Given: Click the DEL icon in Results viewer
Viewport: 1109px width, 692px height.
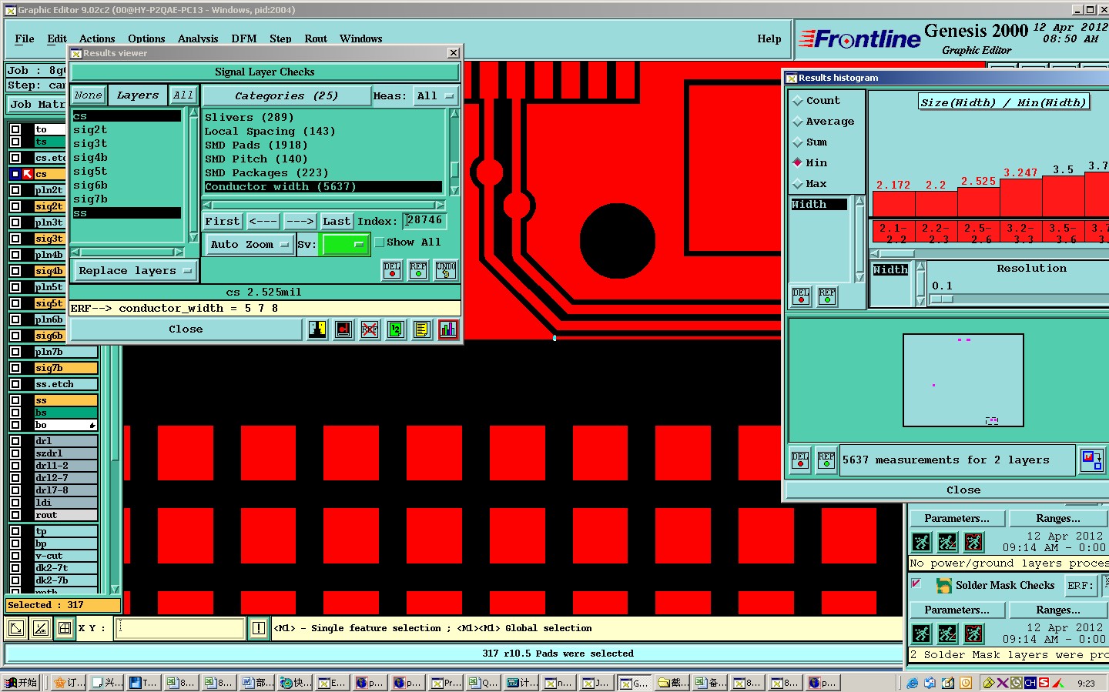Looking at the screenshot, I should (393, 270).
